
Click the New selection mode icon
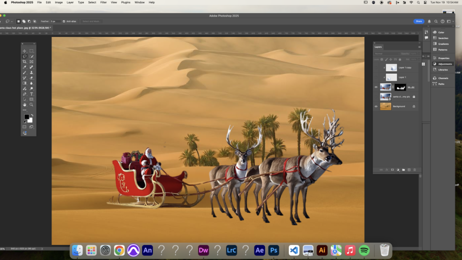(18, 21)
